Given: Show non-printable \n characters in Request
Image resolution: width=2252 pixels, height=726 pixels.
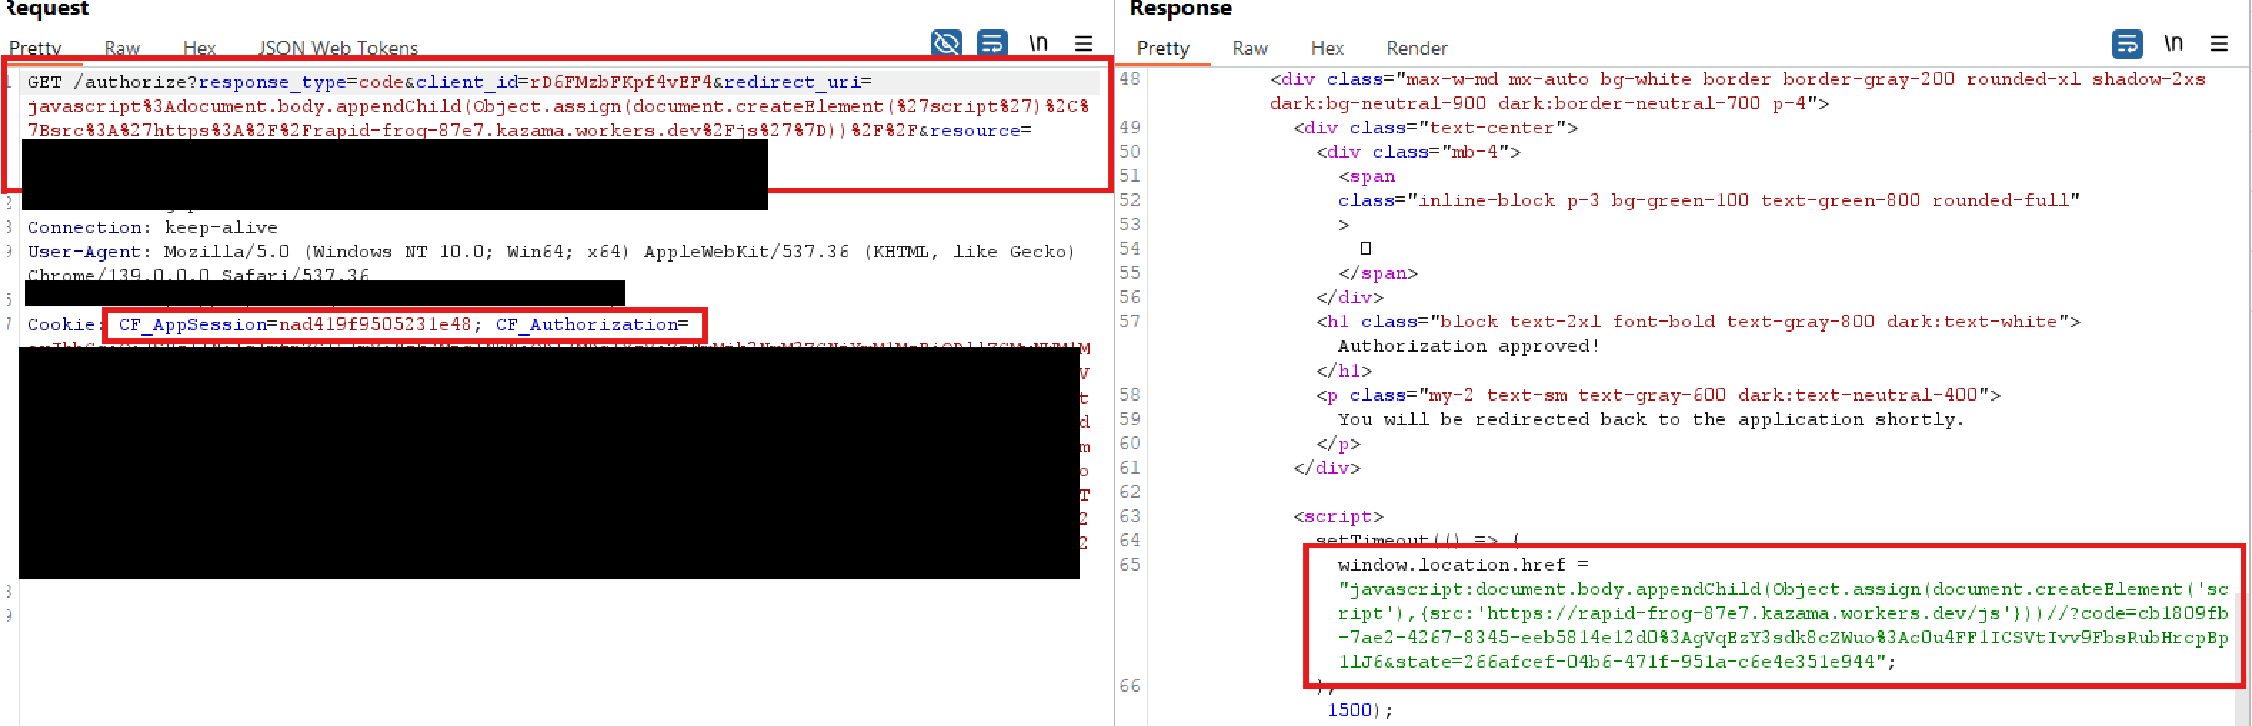Looking at the screenshot, I should pyautogui.click(x=1037, y=42).
